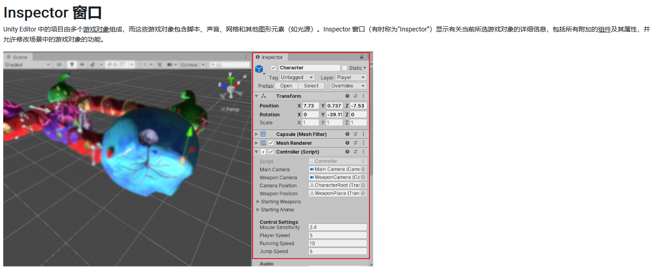Click the Inspector vertical scrollbar
The height and width of the screenshot is (272, 650).
(370, 120)
